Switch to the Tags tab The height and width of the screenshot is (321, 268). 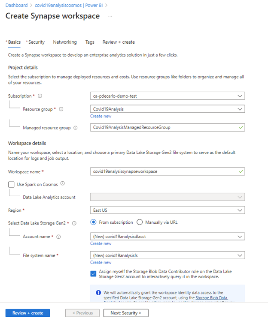pos(90,42)
